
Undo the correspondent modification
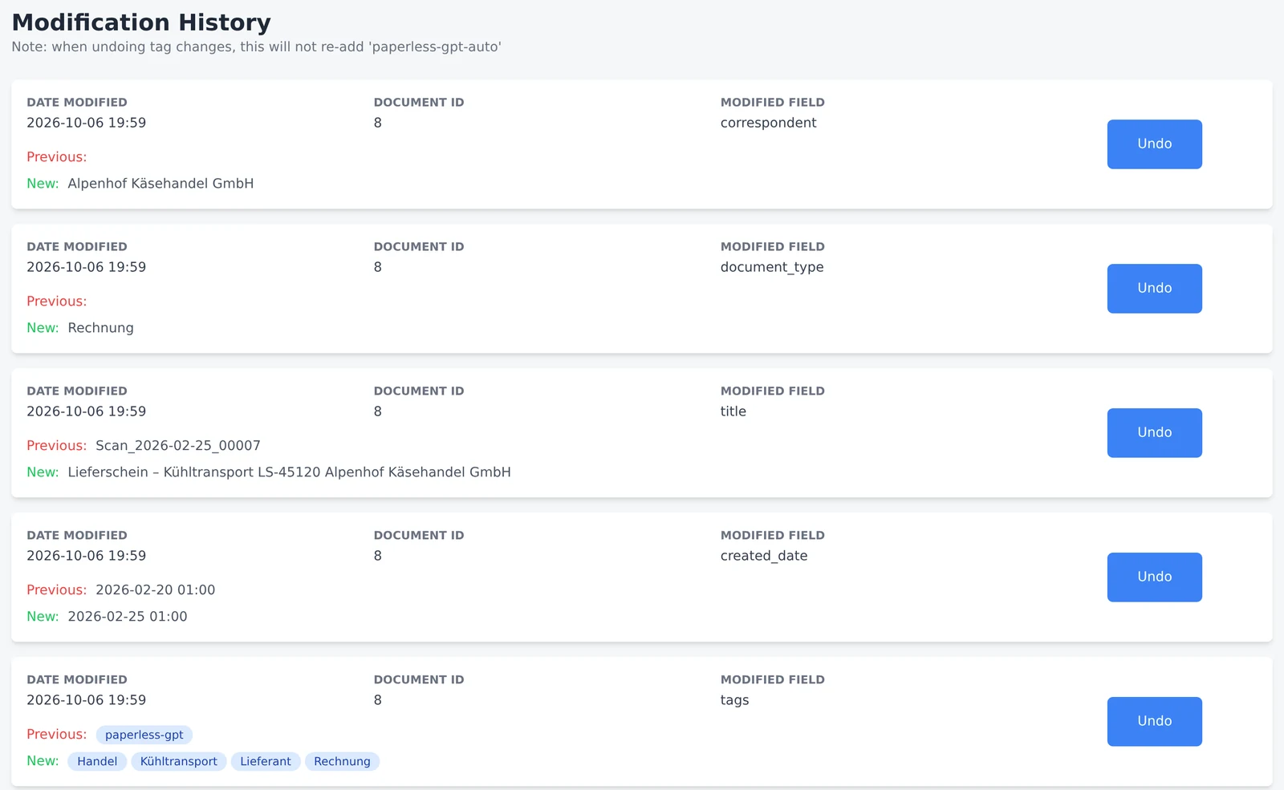[x=1154, y=144]
